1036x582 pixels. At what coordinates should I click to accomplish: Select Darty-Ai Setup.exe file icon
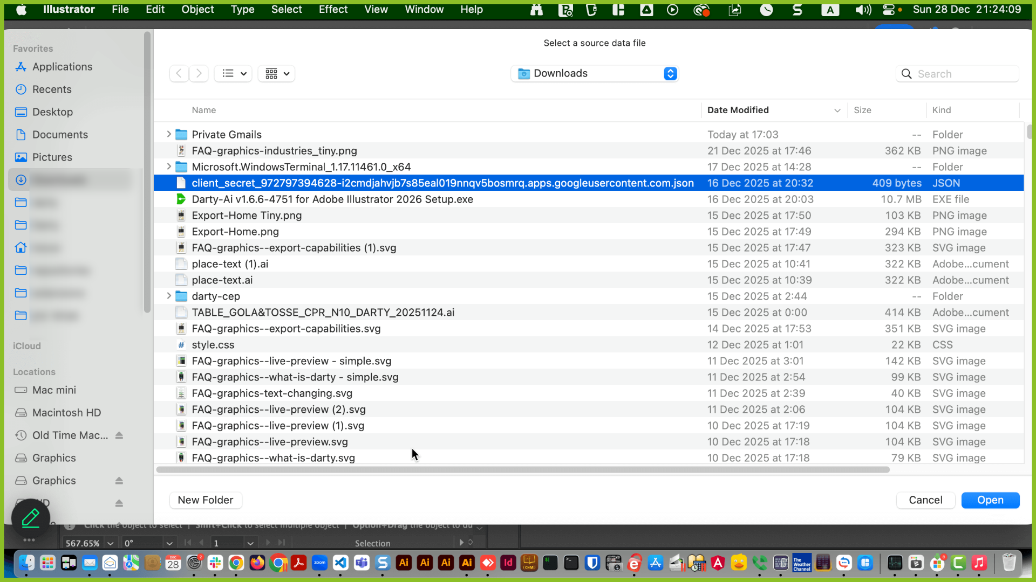(181, 199)
